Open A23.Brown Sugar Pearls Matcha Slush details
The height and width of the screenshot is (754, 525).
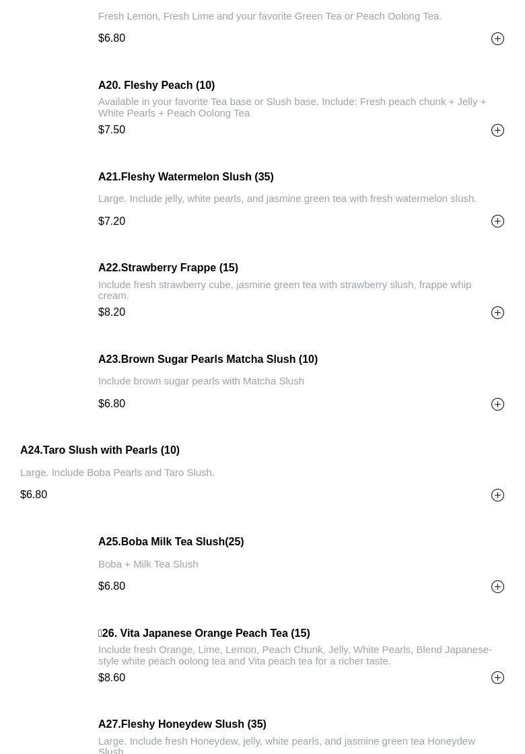click(208, 359)
